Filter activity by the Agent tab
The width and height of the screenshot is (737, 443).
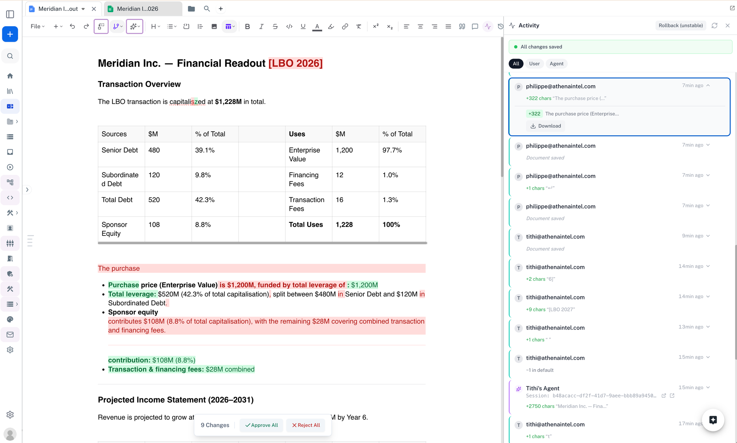point(556,64)
